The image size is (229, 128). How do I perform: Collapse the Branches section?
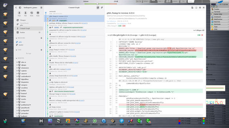coord(16,38)
